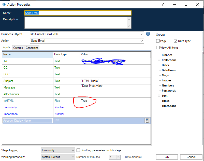204x161 pixels.
Task: Increase the number of minutes stepper
Action: [118, 156]
